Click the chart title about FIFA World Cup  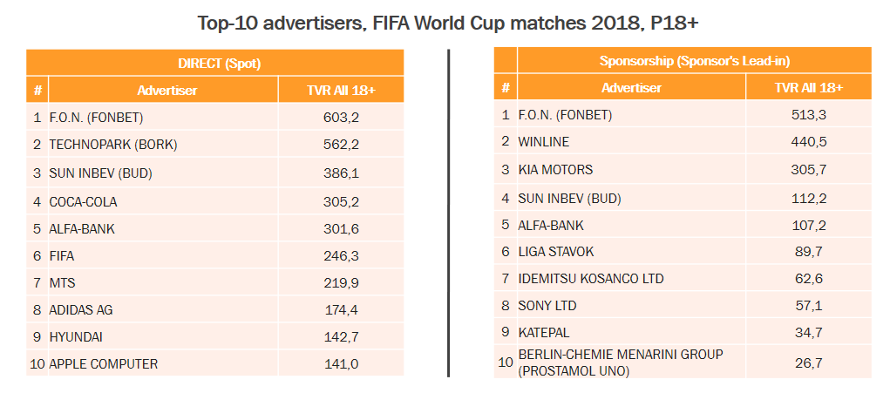click(x=445, y=22)
